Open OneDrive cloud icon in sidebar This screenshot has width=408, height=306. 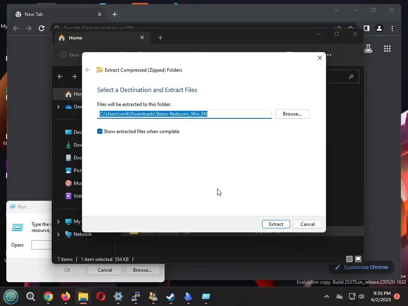coord(69,107)
